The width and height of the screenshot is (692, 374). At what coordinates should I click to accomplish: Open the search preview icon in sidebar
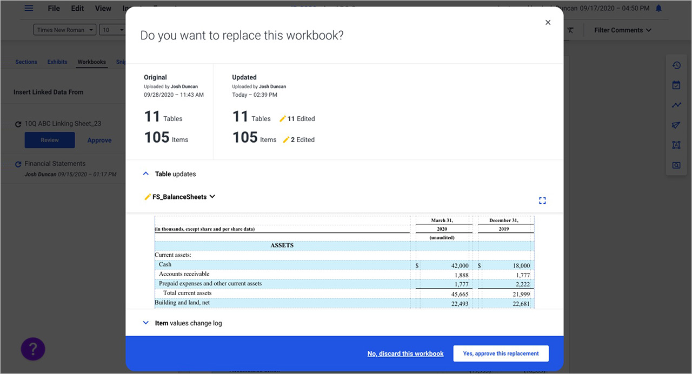coord(676,165)
